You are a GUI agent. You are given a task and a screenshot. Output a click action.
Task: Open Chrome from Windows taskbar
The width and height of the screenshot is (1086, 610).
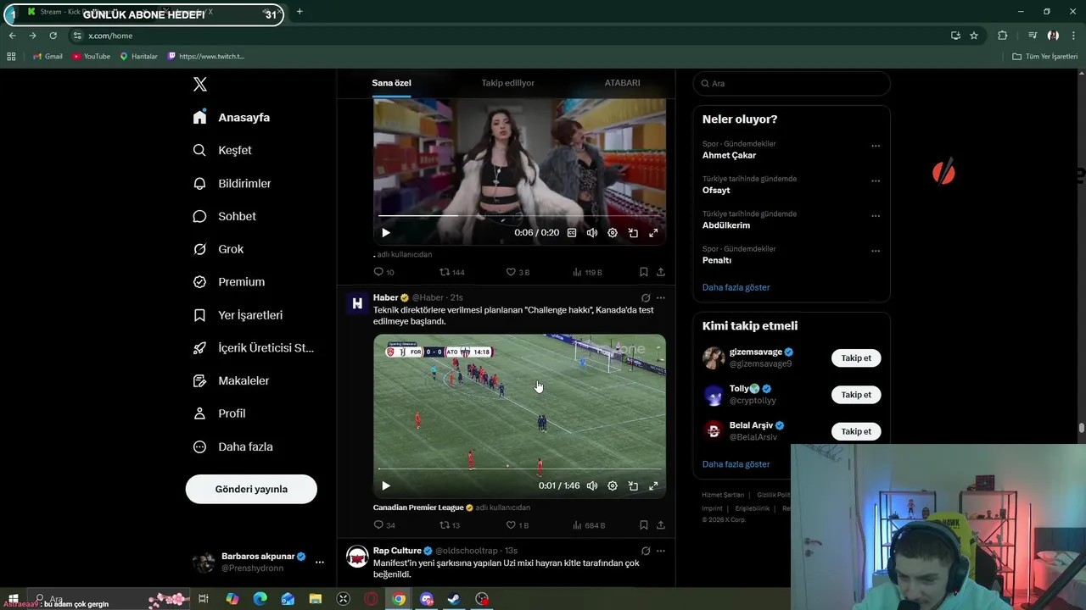(399, 599)
